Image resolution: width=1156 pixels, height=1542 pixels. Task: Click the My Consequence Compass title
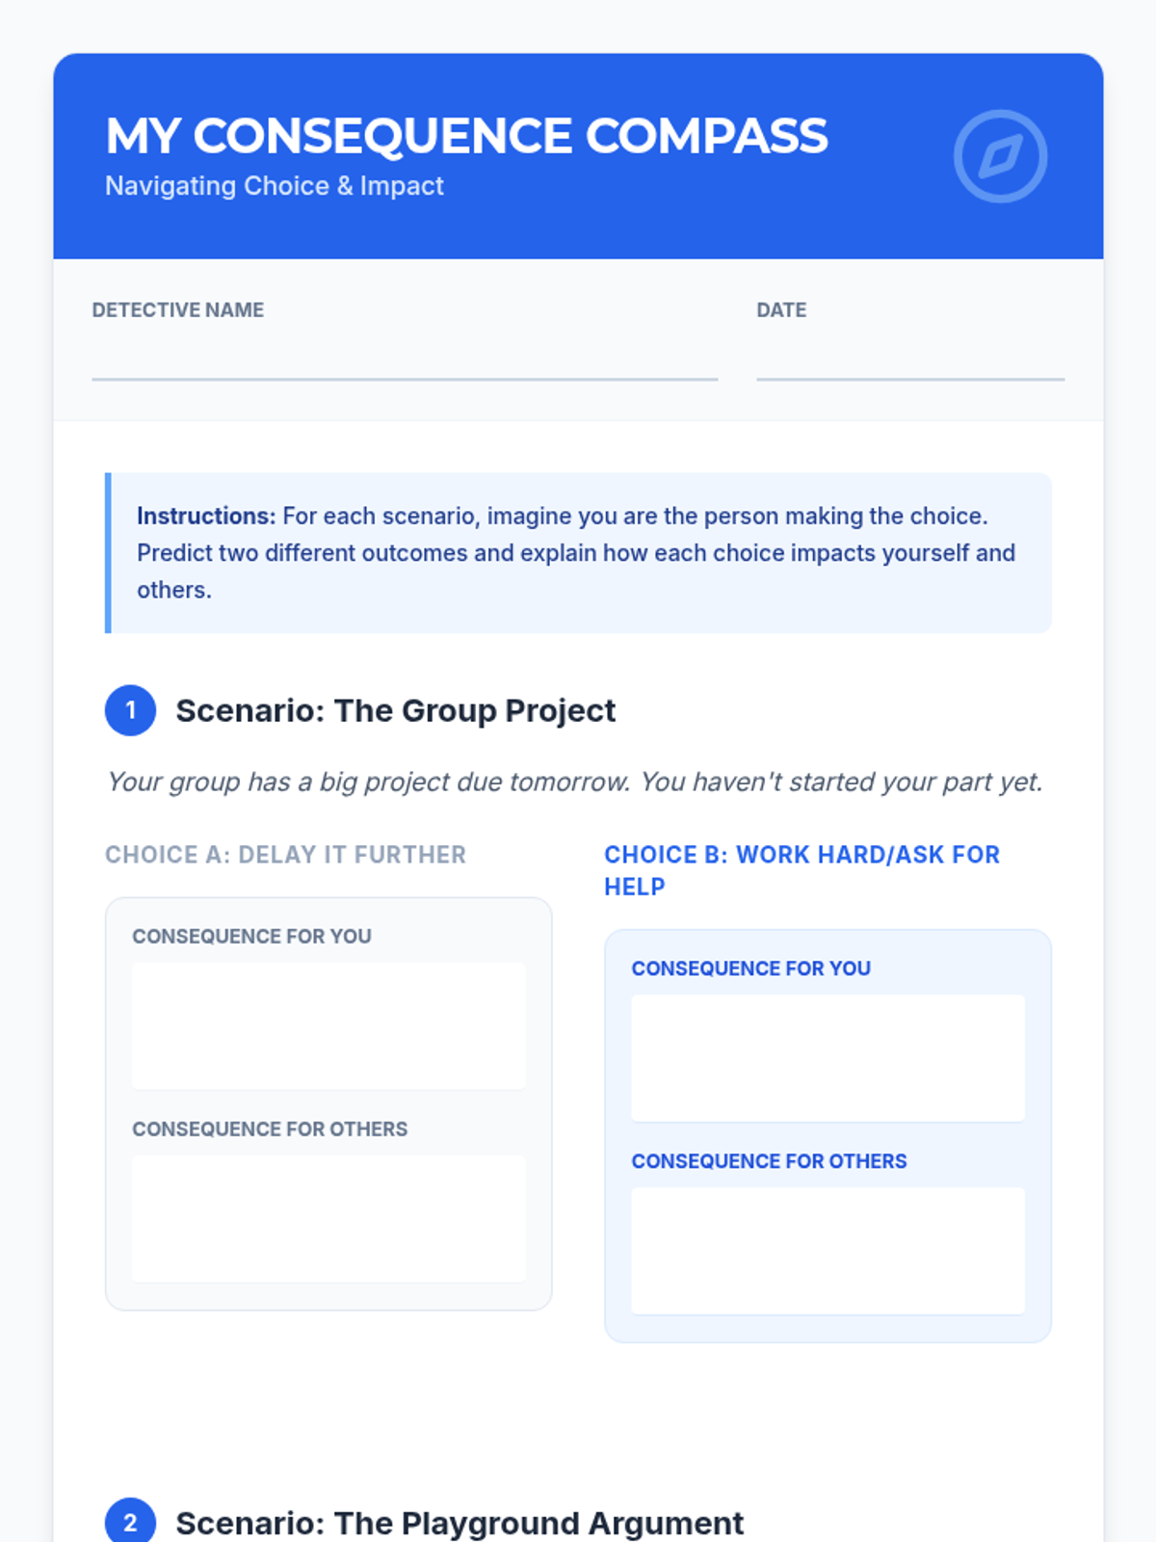(466, 136)
